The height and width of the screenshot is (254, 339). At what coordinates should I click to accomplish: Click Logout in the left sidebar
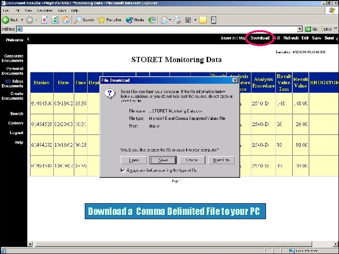(x=16, y=133)
